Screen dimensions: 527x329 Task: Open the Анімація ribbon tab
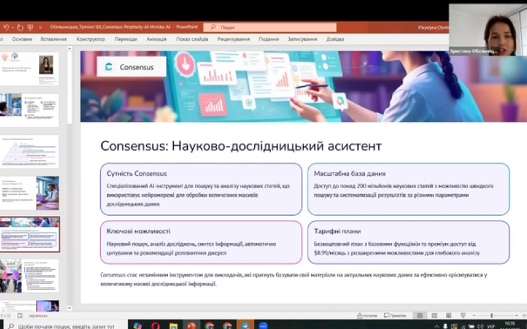point(157,39)
